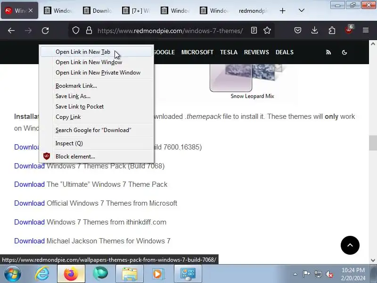Choose Inspect (Q) from the context menu

pos(96,143)
